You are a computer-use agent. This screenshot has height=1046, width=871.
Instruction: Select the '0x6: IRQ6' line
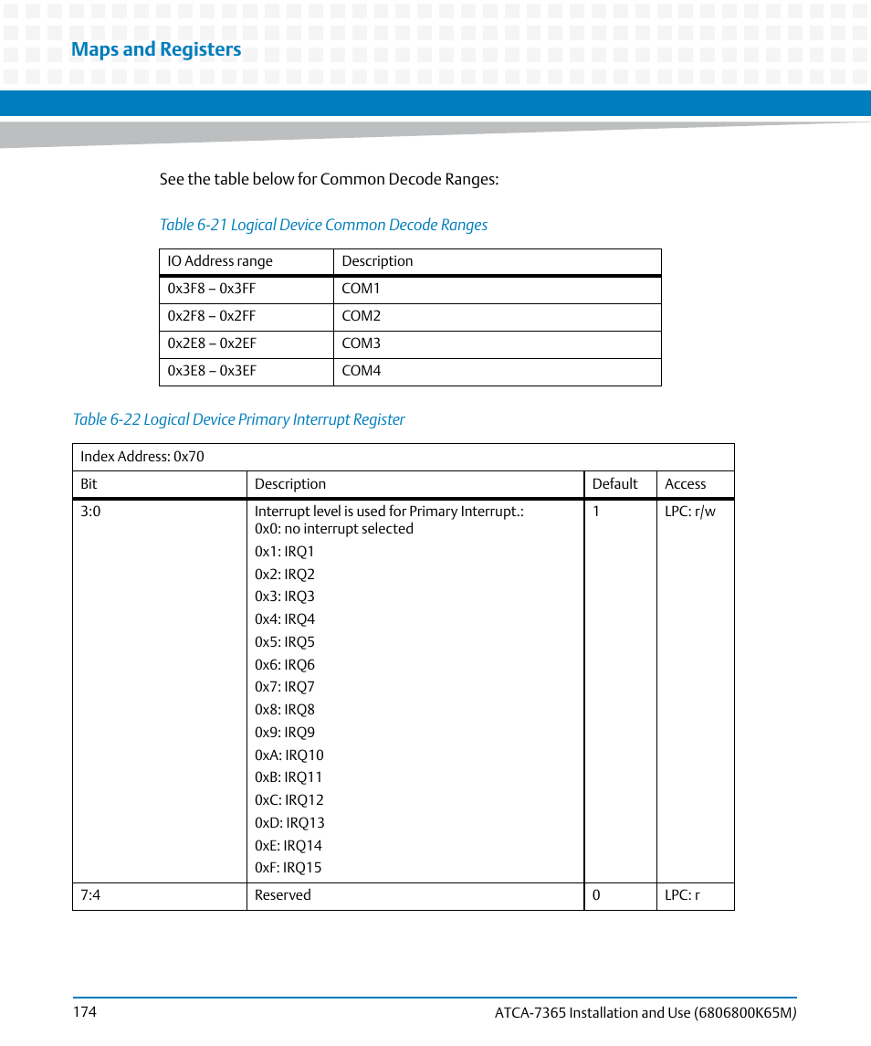coord(285,664)
